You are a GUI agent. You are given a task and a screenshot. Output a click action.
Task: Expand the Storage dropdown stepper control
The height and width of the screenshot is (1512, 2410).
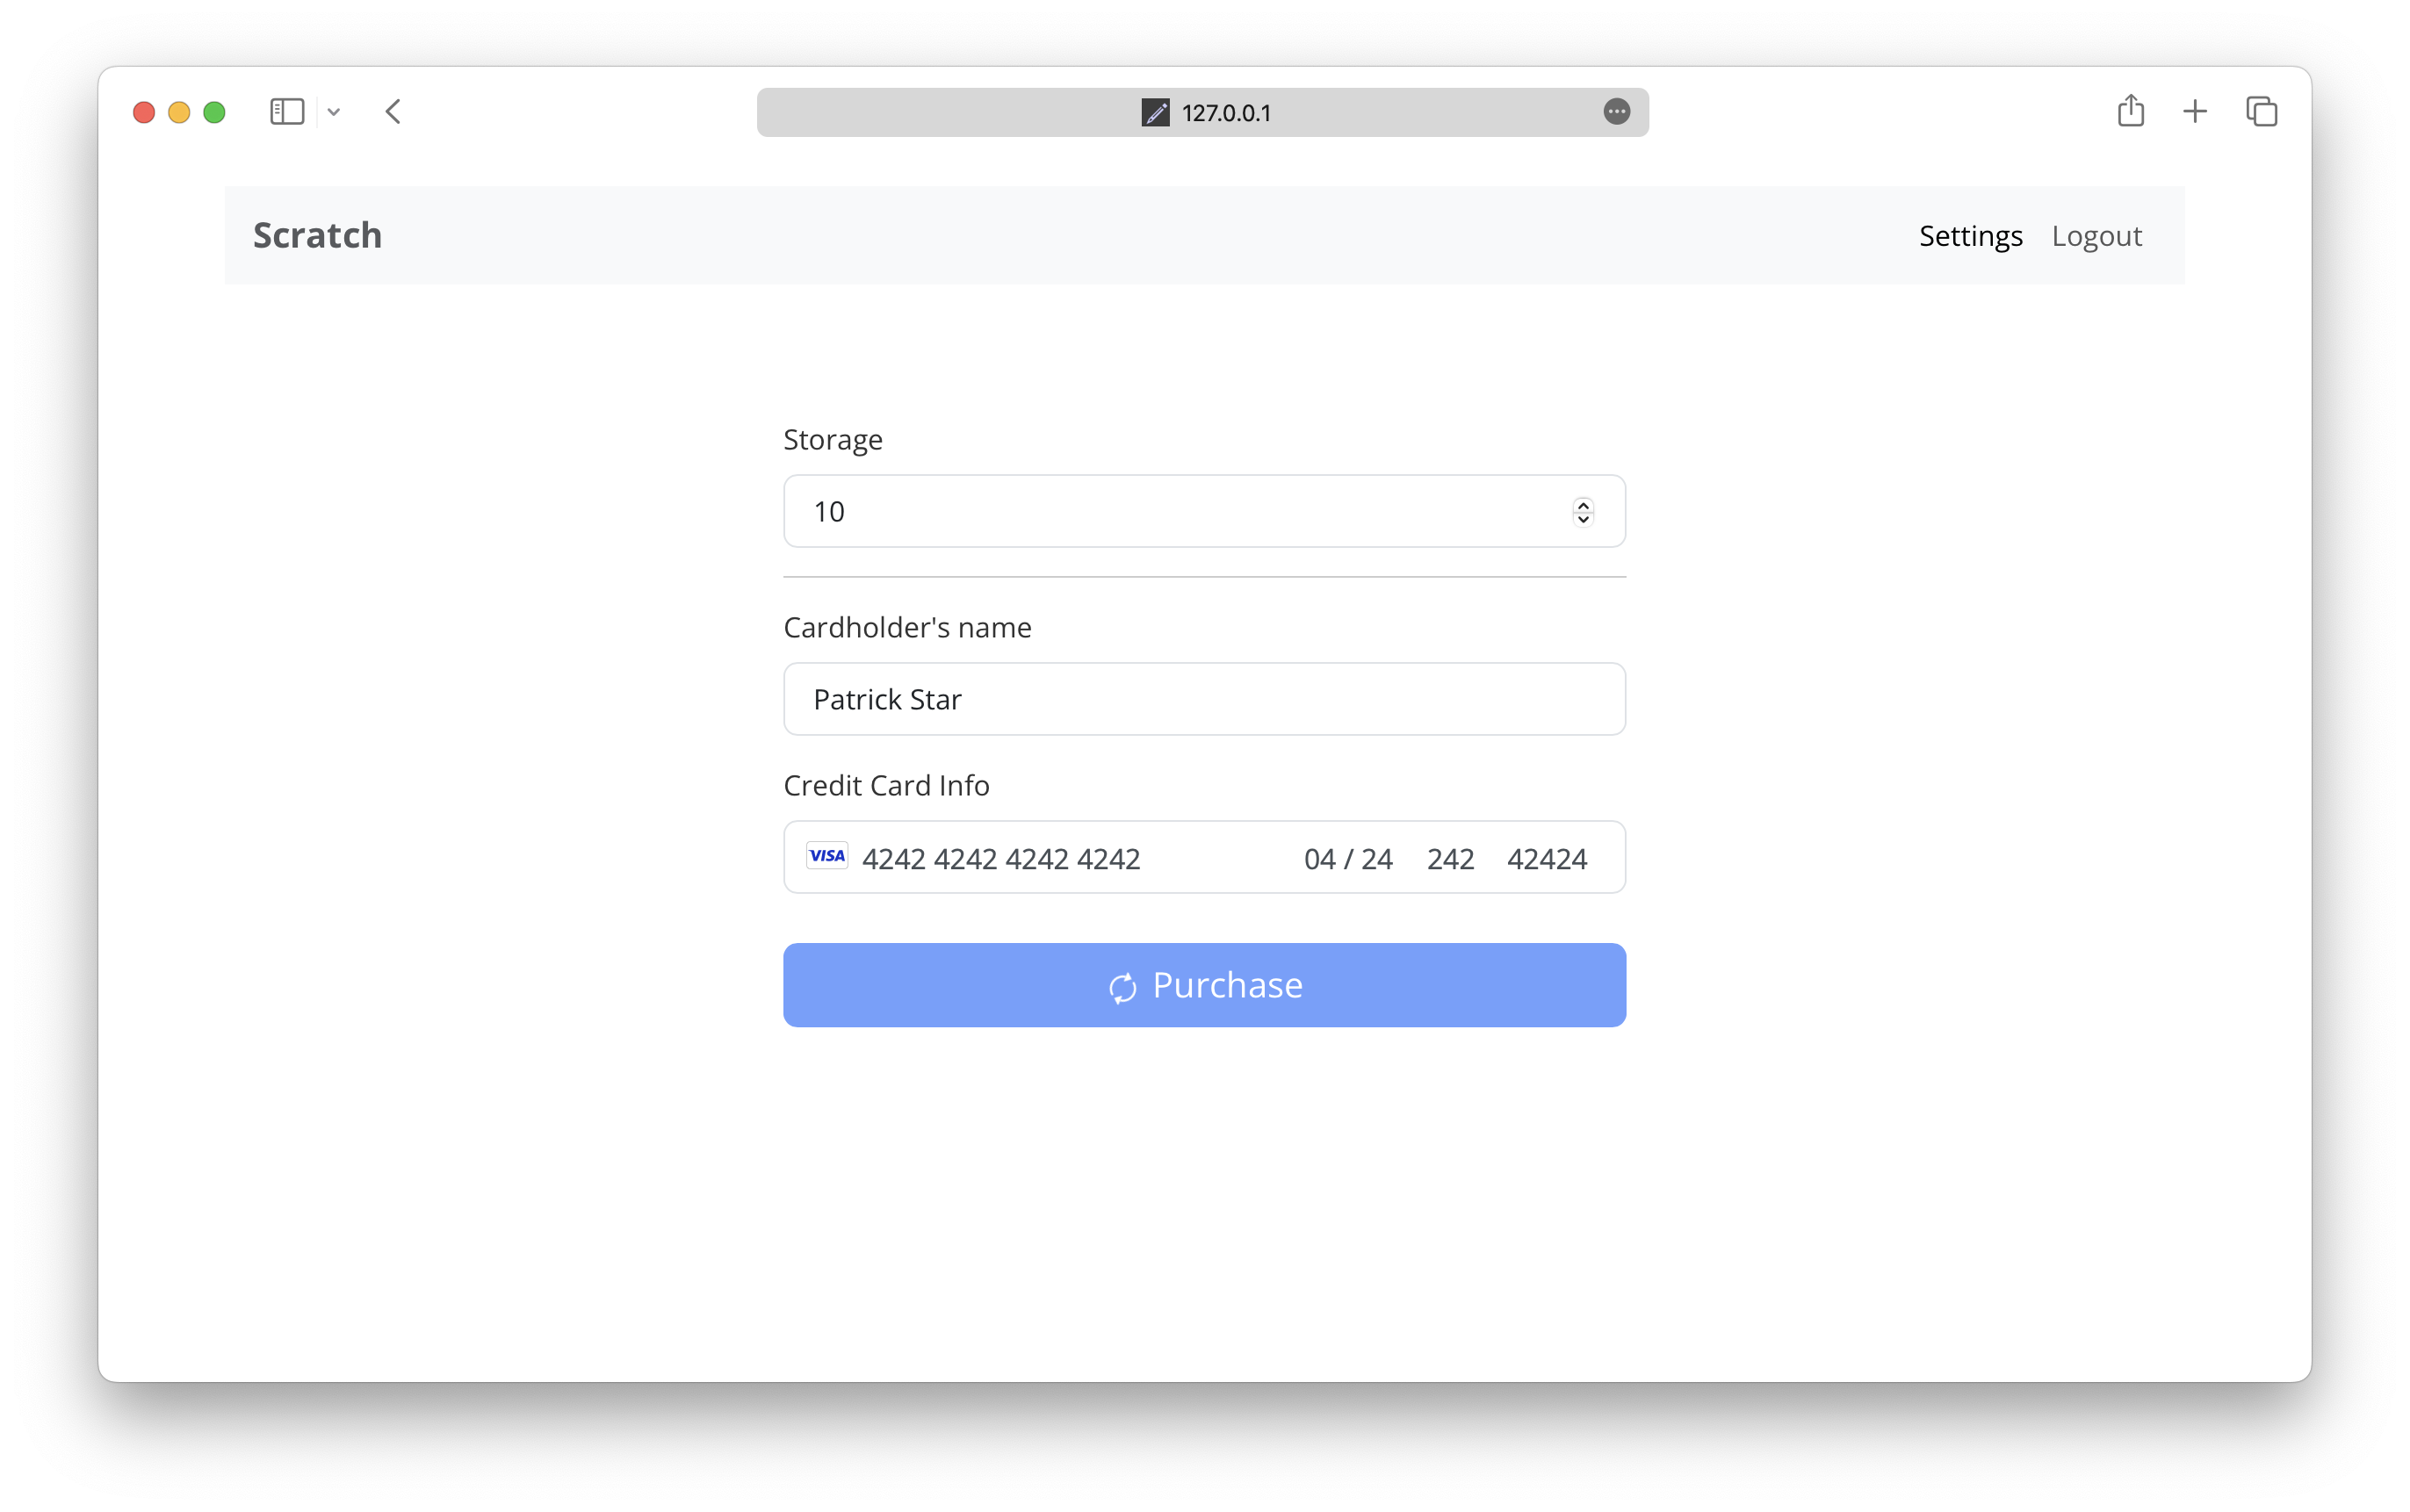pyautogui.click(x=1583, y=510)
